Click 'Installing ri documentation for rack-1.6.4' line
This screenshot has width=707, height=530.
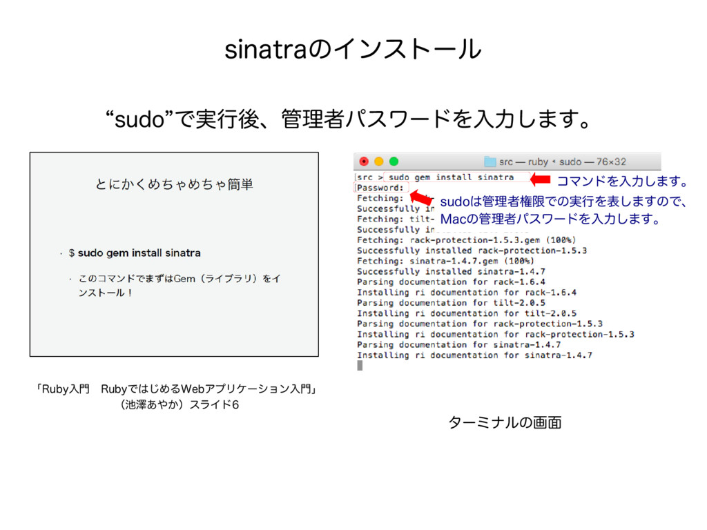coord(467,293)
